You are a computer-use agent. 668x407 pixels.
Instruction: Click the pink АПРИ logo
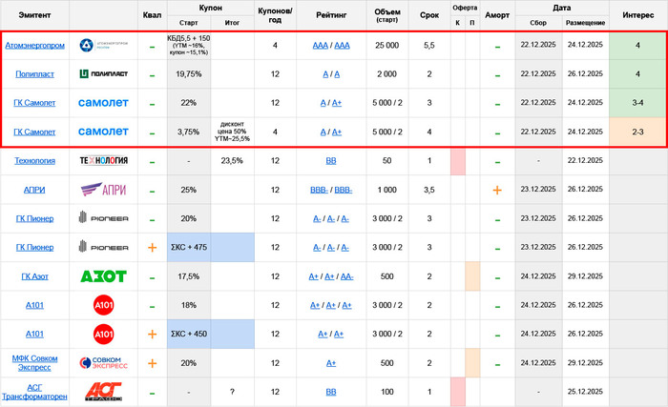click(102, 190)
